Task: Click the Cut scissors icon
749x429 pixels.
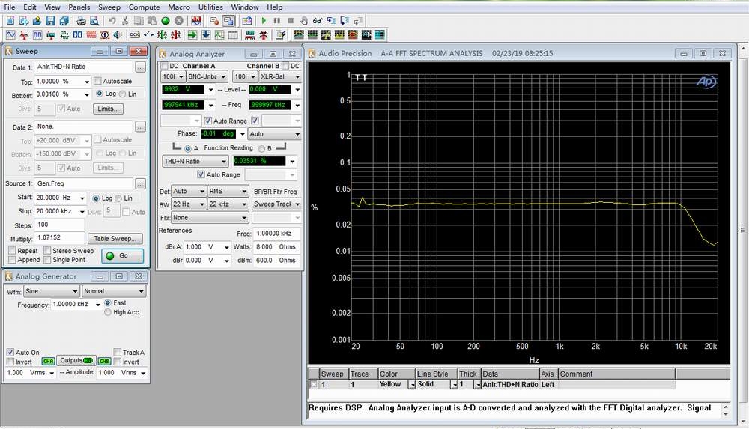Action: tap(125, 21)
